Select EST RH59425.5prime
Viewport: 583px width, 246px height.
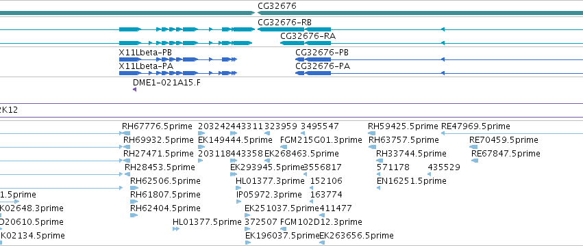(x=403, y=126)
